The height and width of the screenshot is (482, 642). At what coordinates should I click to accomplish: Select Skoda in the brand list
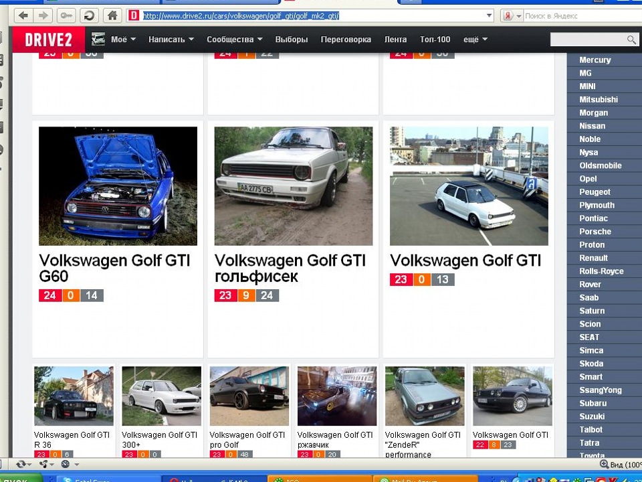591,364
